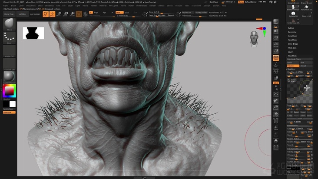Open the Preferences menu

142,6
